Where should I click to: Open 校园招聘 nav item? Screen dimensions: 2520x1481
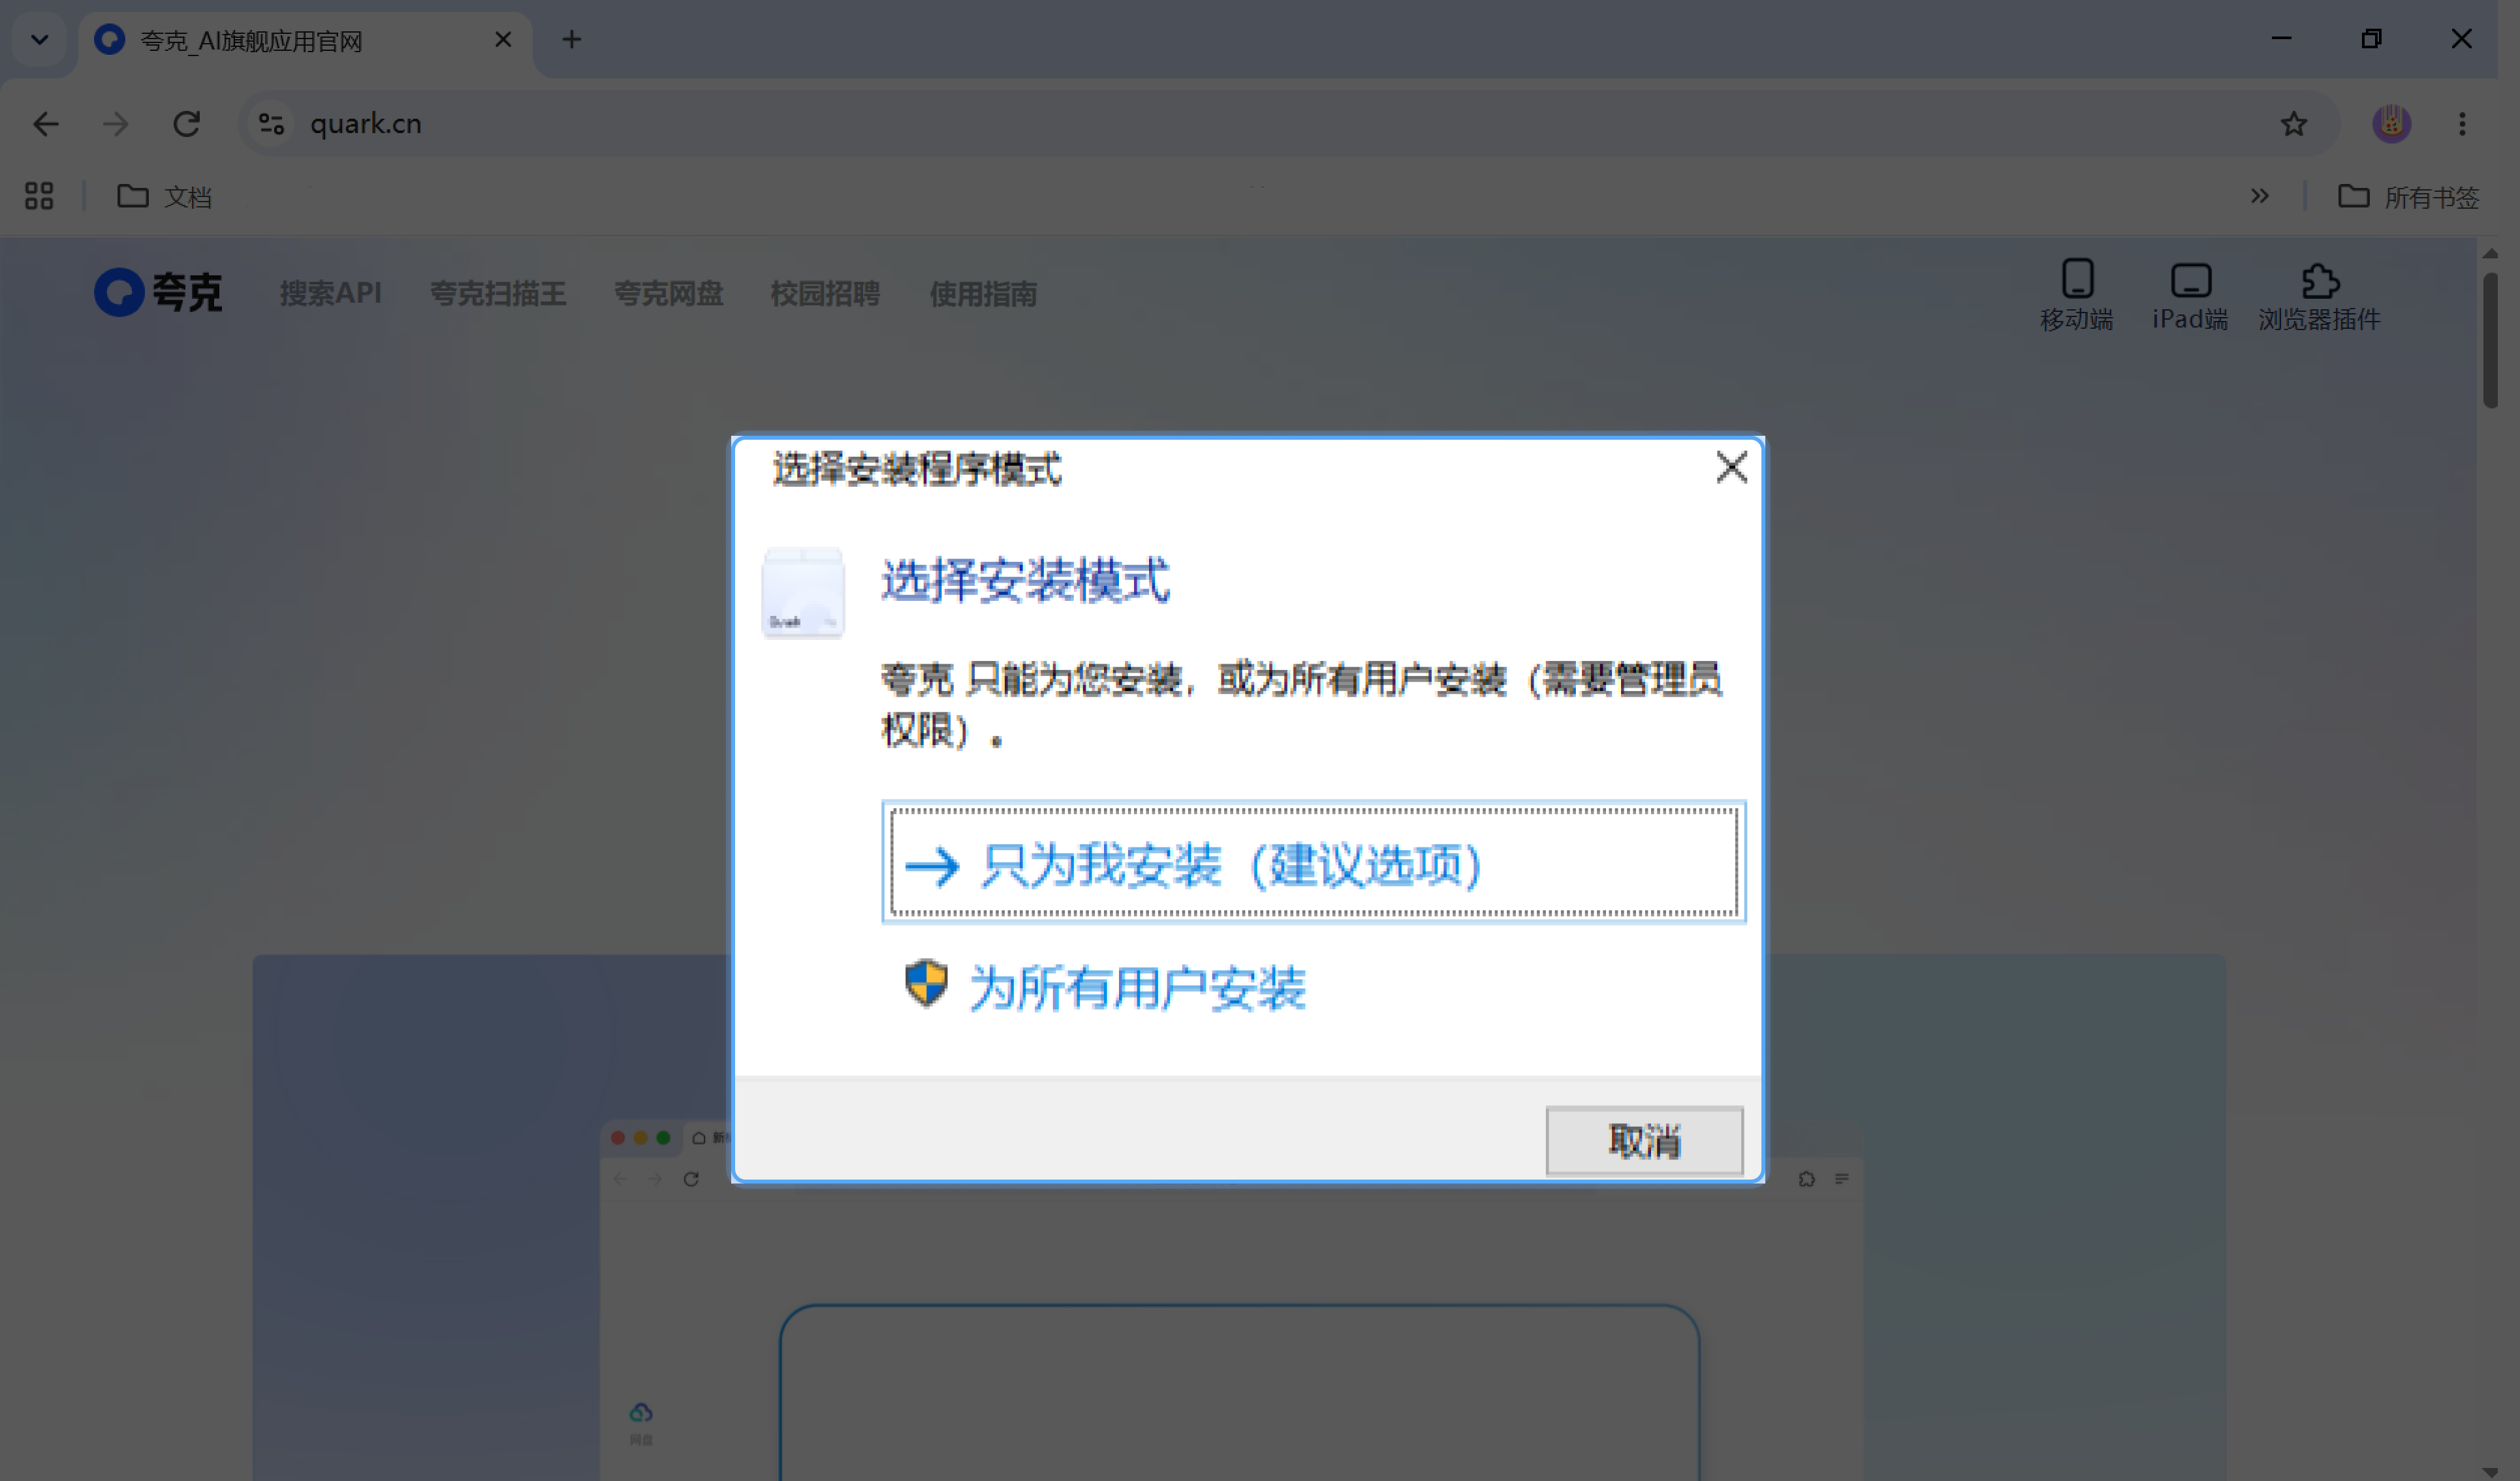coord(825,293)
